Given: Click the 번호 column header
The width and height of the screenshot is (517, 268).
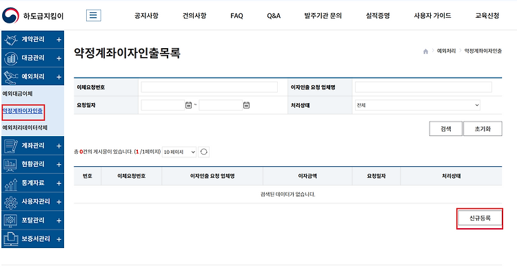Looking at the screenshot, I should click(88, 176).
